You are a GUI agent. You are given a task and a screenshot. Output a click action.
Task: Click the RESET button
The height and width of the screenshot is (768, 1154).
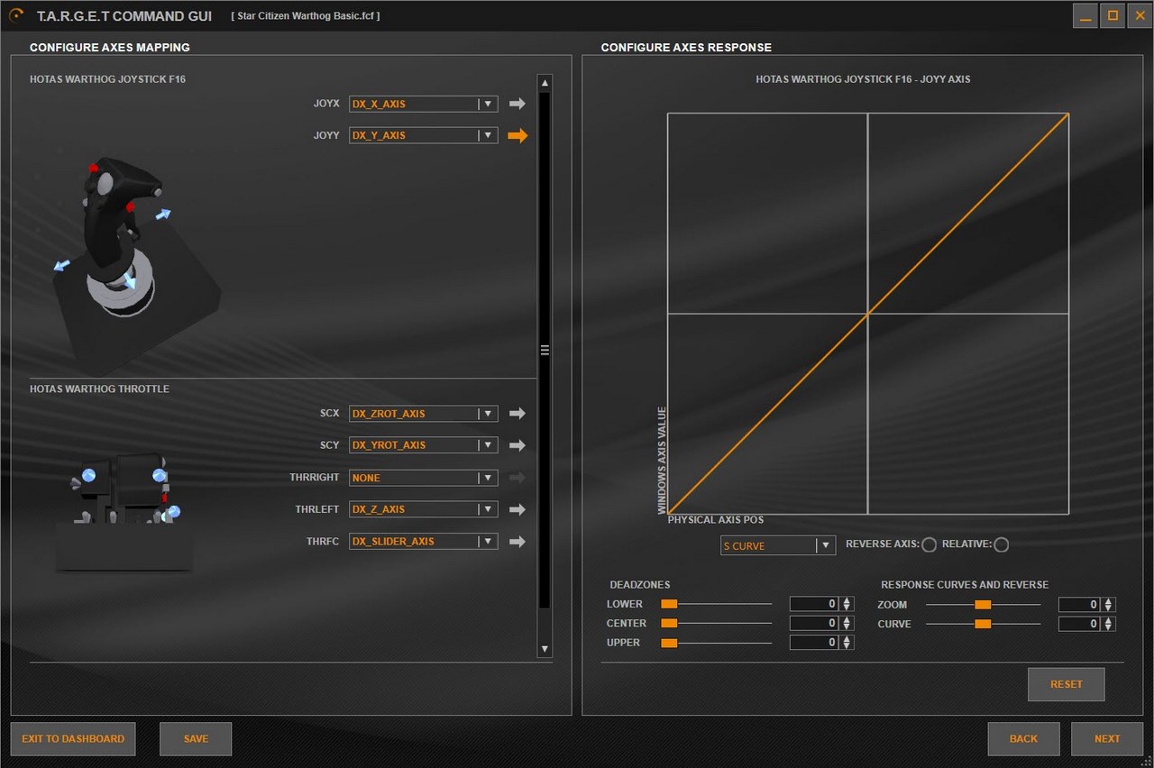click(x=1067, y=684)
